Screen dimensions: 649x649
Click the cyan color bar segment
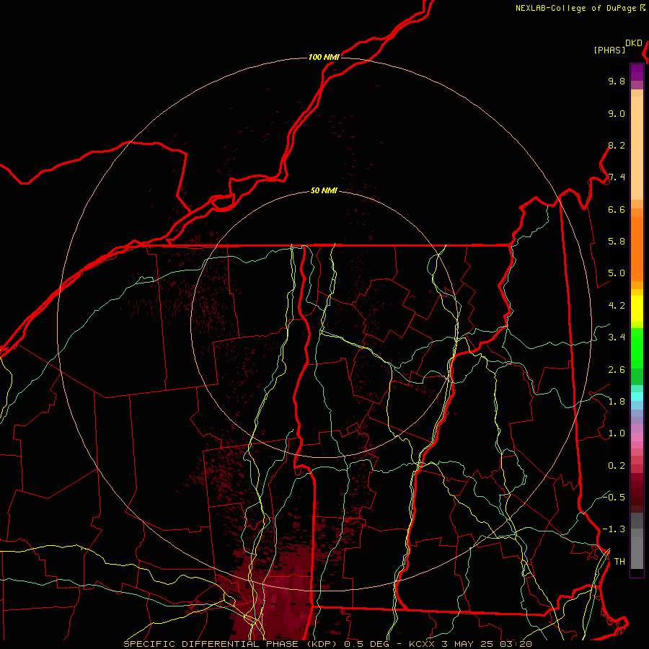click(x=637, y=396)
